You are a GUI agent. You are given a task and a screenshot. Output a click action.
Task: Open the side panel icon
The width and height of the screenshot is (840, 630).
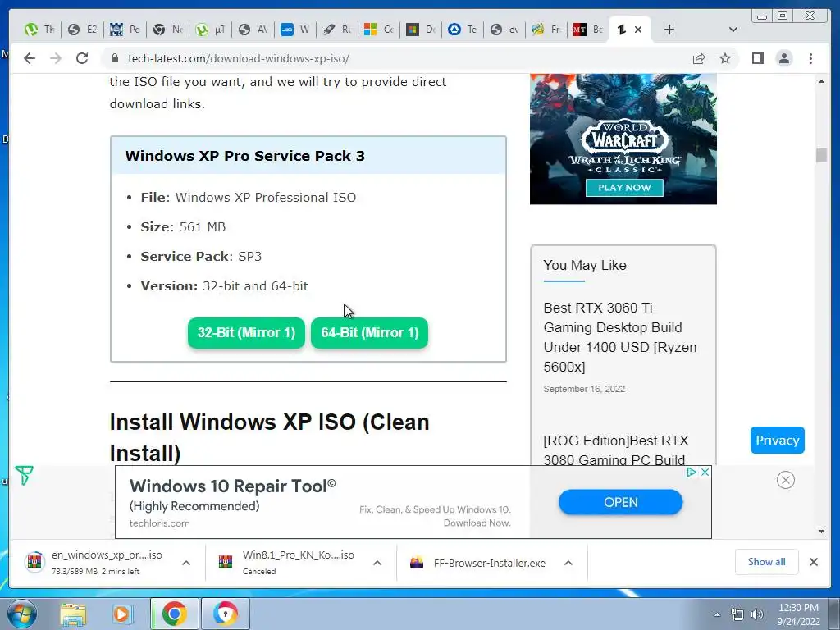point(757,58)
